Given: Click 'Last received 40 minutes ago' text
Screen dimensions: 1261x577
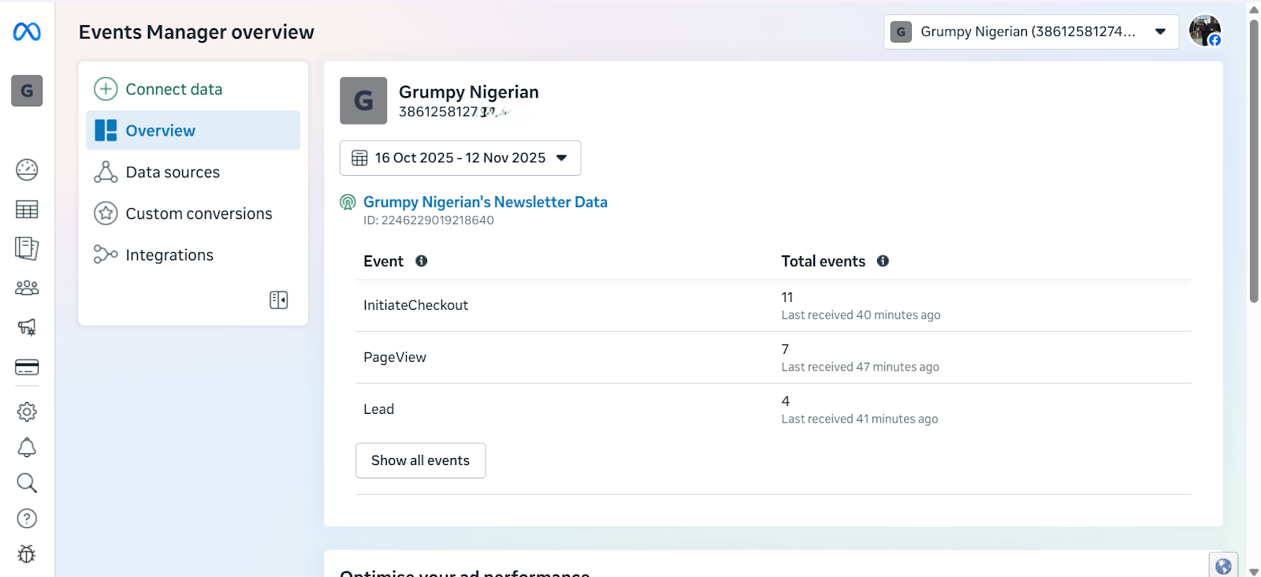Looking at the screenshot, I should coord(861,315).
